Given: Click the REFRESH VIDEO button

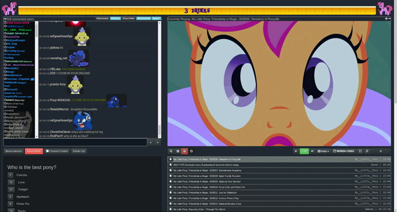Looking at the screenshot, I should point(344,151).
